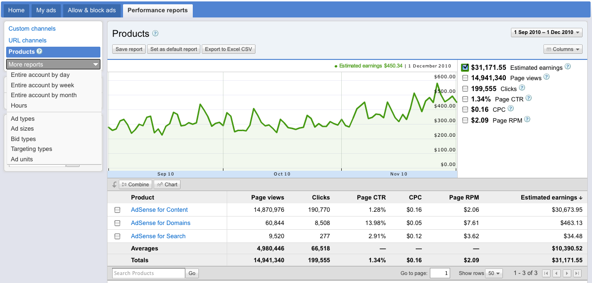Go to first page pagination icon
The width and height of the screenshot is (592, 283).
point(546,273)
